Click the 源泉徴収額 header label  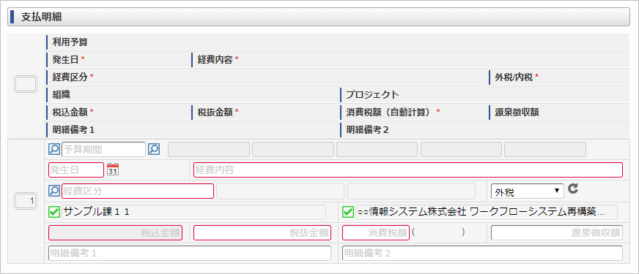[x=517, y=113]
